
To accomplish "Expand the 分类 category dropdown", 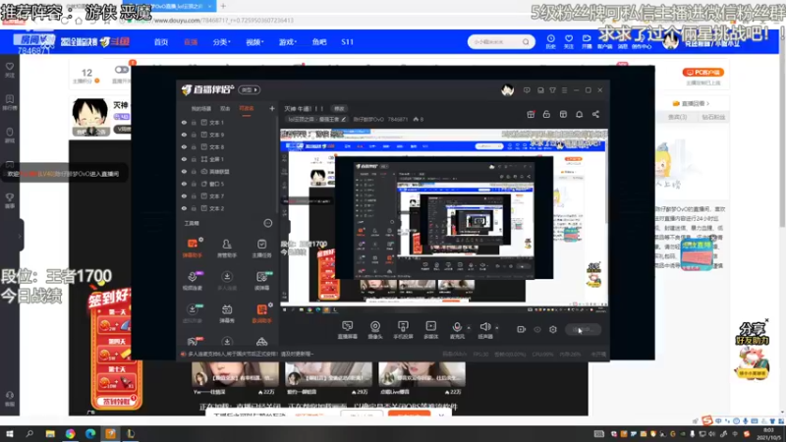I will click(221, 42).
